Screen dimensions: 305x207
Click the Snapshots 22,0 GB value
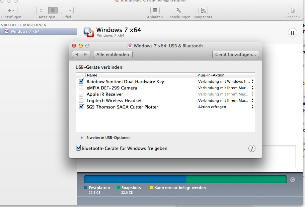tap(127, 193)
